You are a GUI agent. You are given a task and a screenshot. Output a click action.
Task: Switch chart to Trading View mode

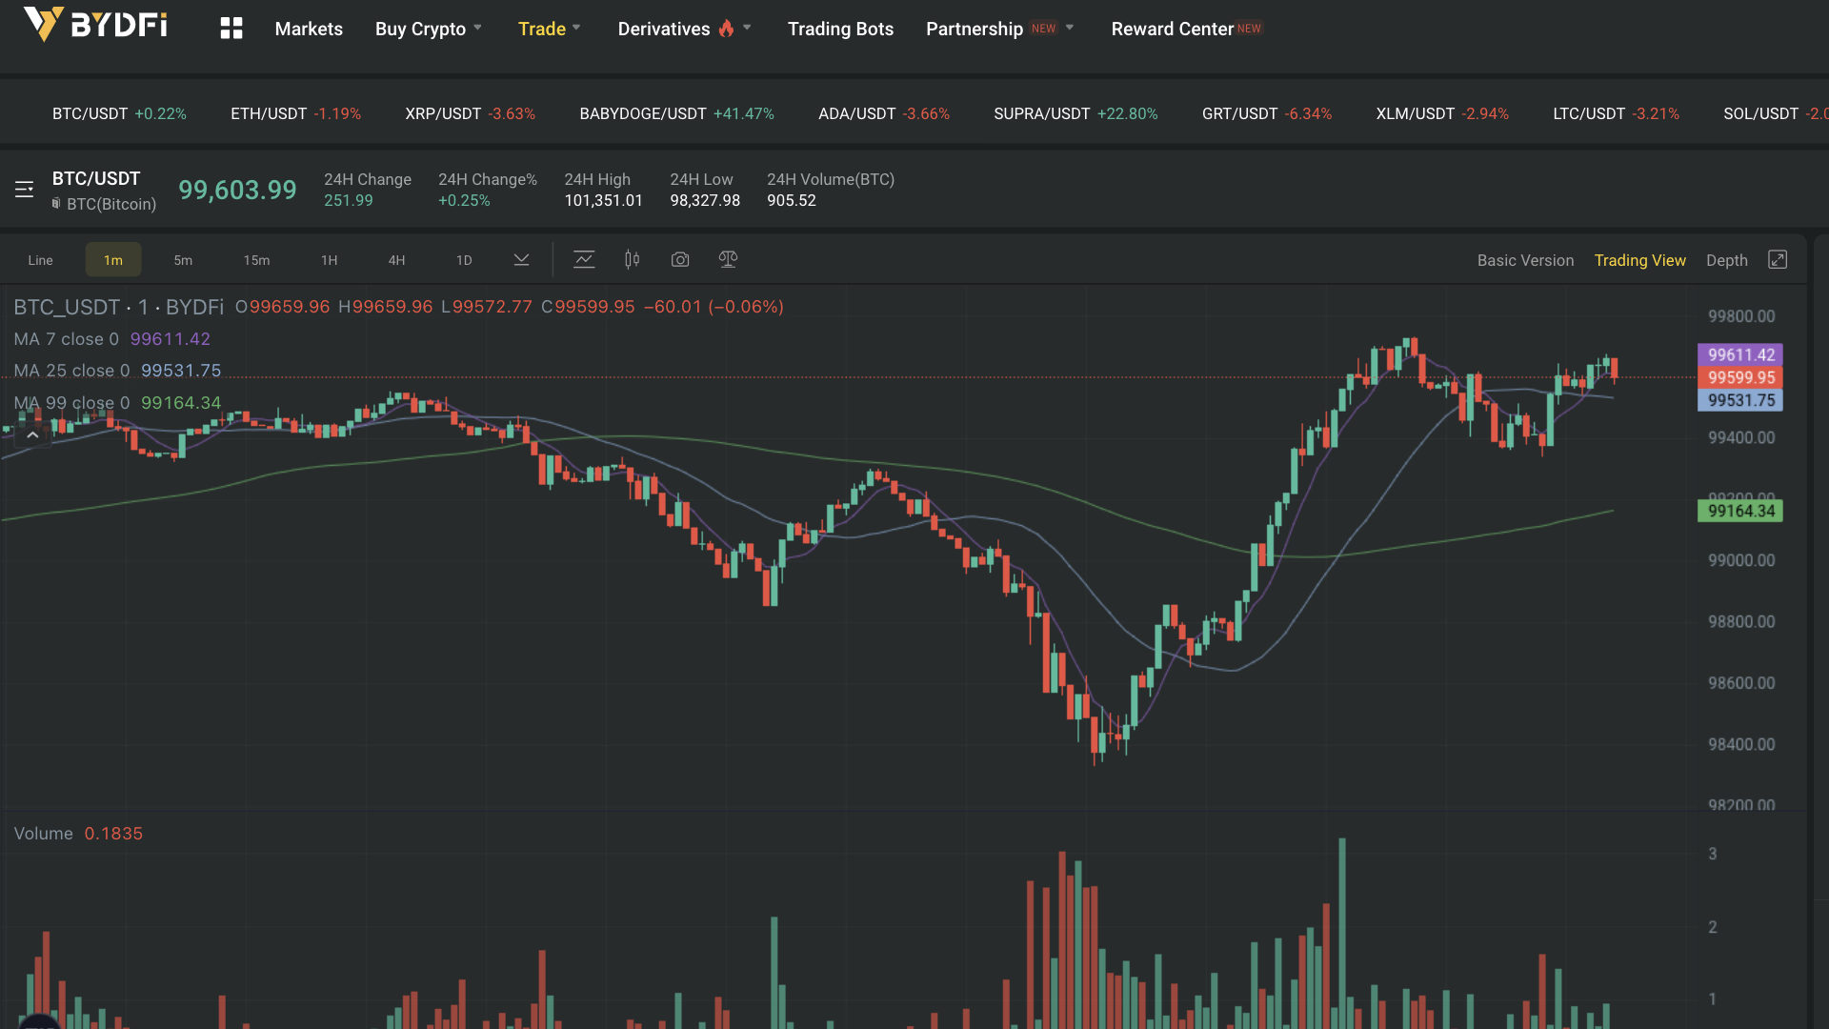pyautogui.click(x=1640, y=260)
